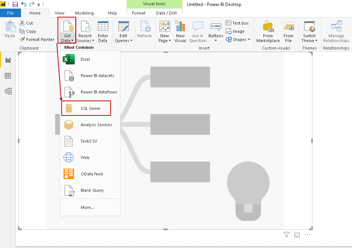Select Blank Query option
This screenshot has height=248, width=352.
coord(90,190)
